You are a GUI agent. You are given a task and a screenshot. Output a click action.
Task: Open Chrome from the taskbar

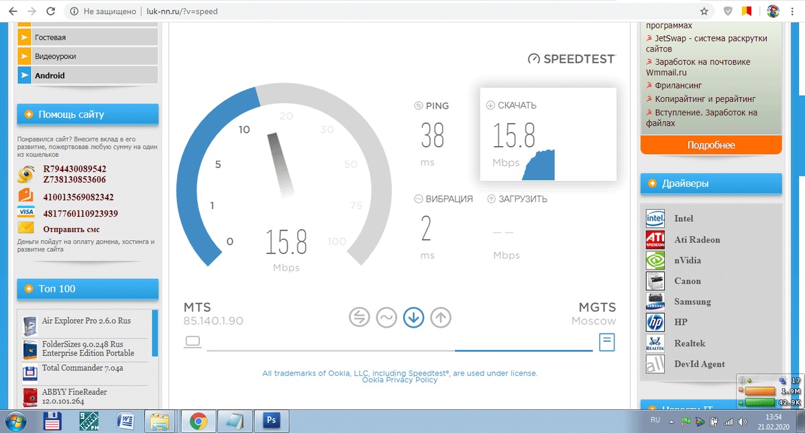pos(197,421)
